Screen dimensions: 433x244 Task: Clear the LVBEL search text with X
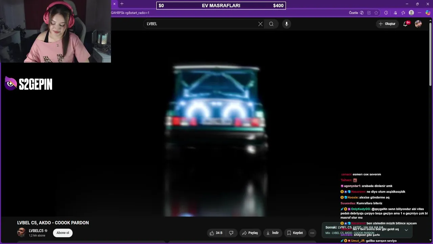pyautogui.click(x=260, y=24)
